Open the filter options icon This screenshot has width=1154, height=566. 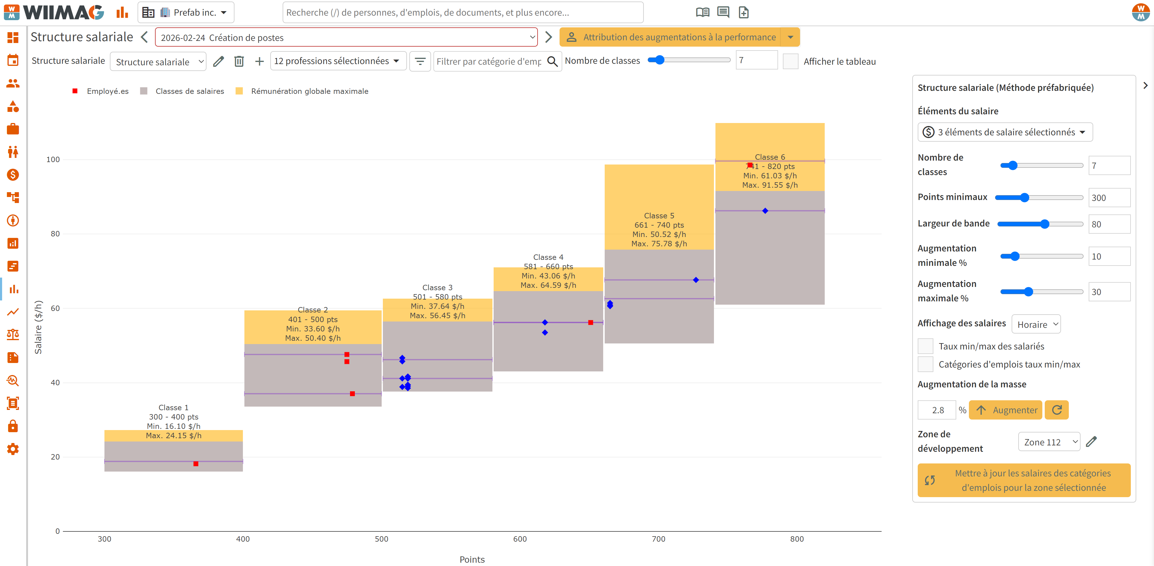[x=420, y=61]
